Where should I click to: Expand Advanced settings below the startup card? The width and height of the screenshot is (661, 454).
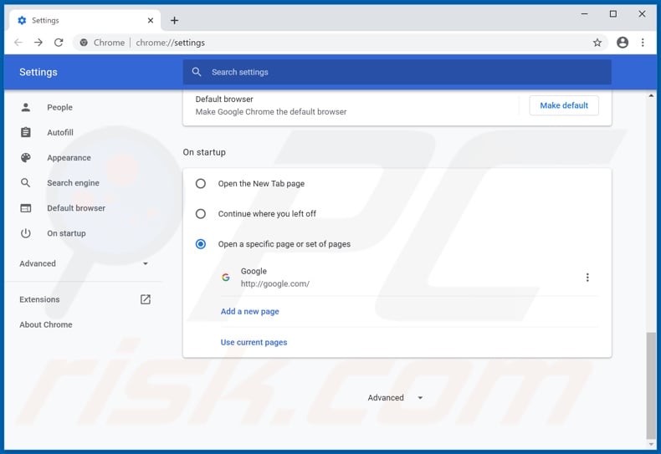point(395,398)
